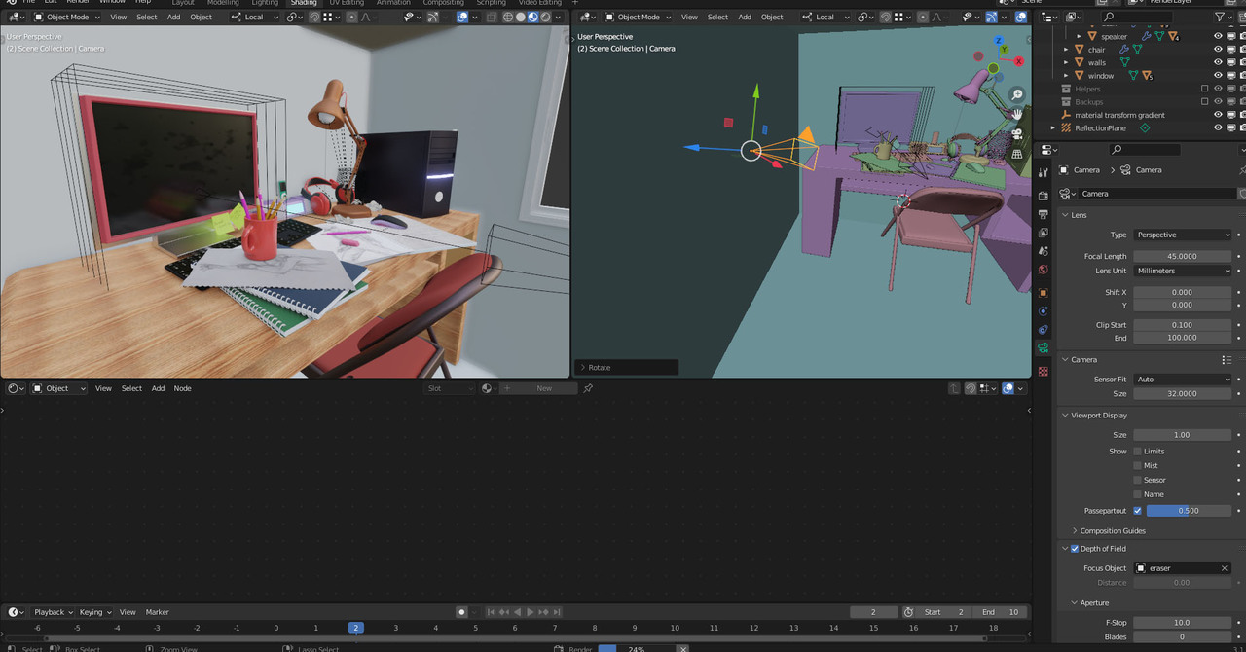Open the World properties tab icon
This screenshot has width=1246, height=652.
click(x=1044, y=270)
